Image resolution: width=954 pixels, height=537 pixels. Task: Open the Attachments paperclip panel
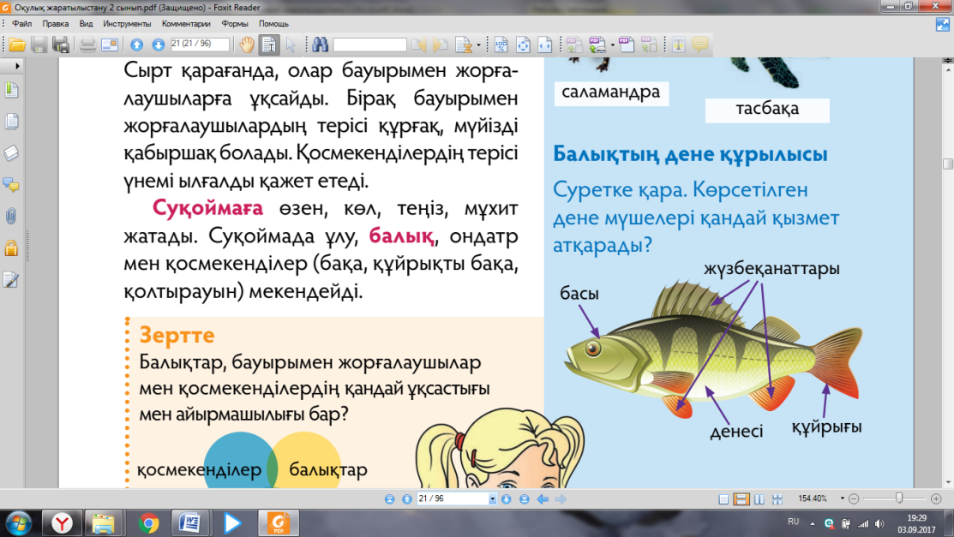(11, 216)
